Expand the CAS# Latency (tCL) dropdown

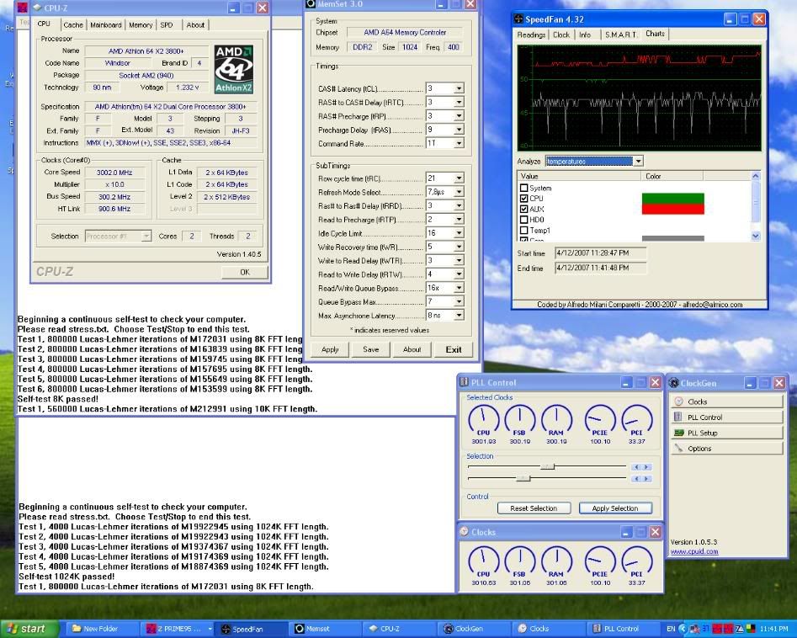(459, 88)
